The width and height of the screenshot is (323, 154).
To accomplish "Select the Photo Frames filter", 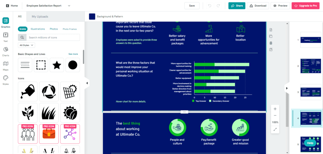I will [x=70, y=29].
